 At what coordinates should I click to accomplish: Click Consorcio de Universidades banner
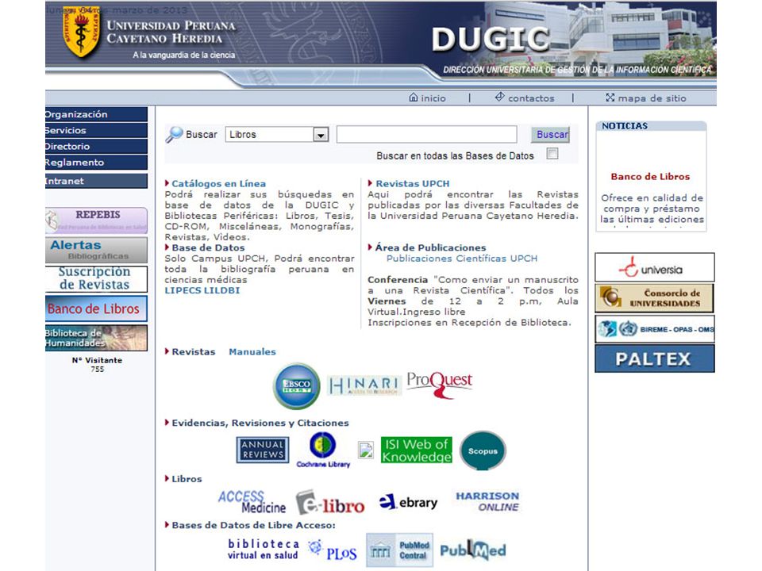click(x=655, y=298)
